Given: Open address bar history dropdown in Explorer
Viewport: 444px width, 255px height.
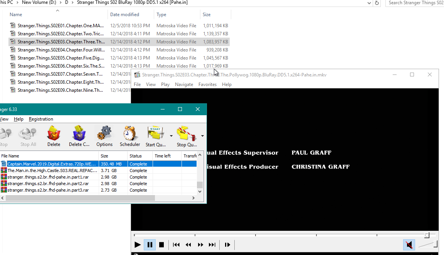Looking at the screenshot, I should click(x=369, y=3).
